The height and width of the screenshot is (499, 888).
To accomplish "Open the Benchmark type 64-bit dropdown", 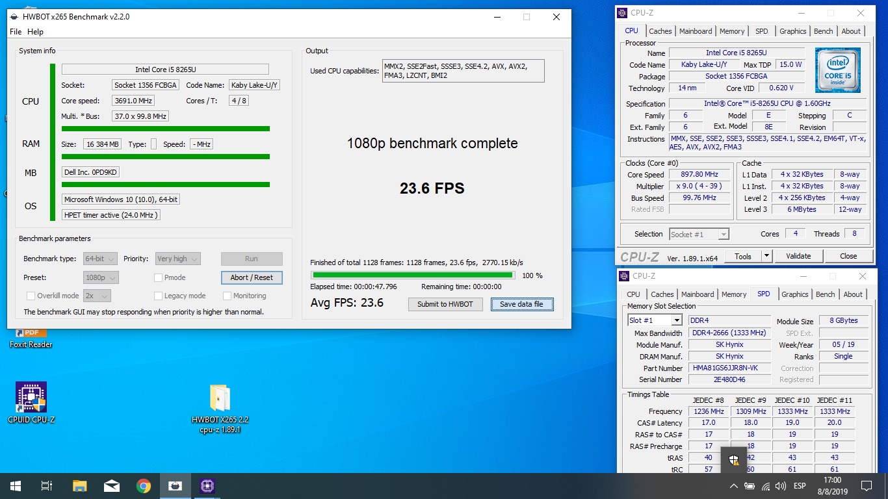I will coord(100,259).
